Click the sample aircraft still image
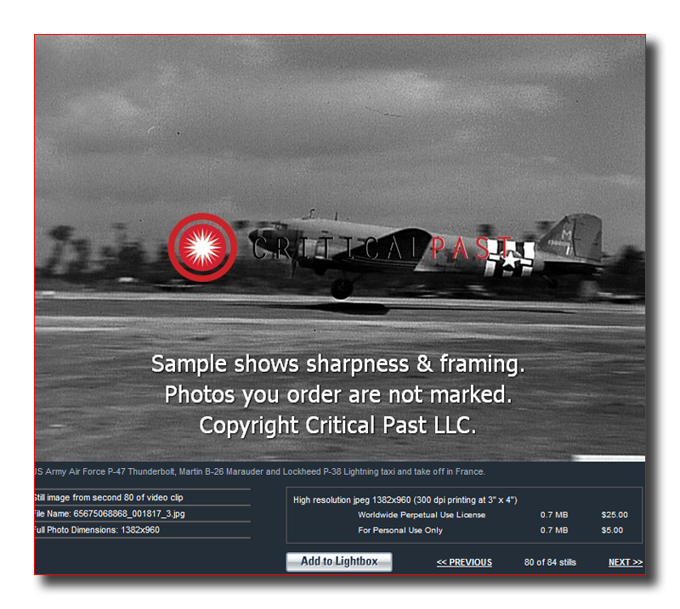680x609 pixels. point(340,248)
